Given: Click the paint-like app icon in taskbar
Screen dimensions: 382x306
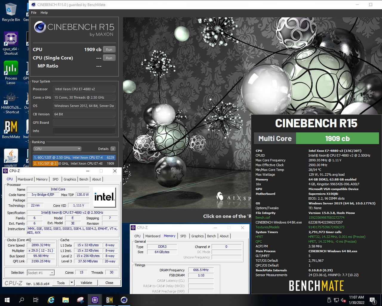Looking at the screenshot, I should (x=80, y=300).
